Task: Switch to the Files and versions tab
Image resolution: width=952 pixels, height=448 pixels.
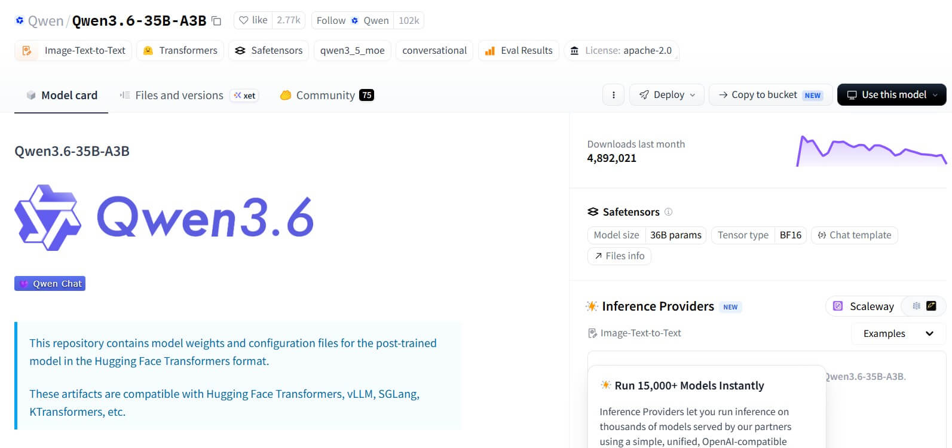Action: coord(189,95)
